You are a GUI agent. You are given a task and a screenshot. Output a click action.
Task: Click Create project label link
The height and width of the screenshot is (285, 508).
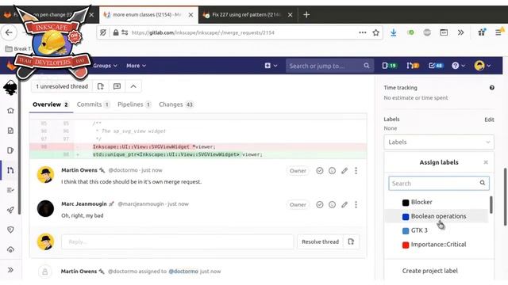point(430,271)
